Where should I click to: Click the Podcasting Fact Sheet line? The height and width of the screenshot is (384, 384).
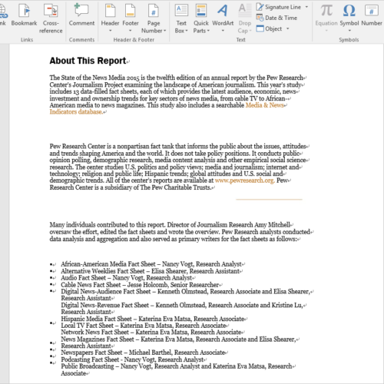point(132,359)
